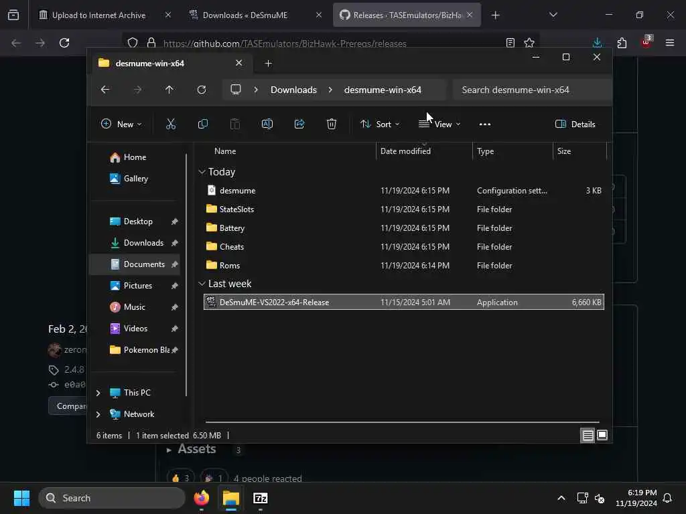Click the Share icon in toolbar
The height and width of the screenshot is (514, 686).
pos(299,124)
